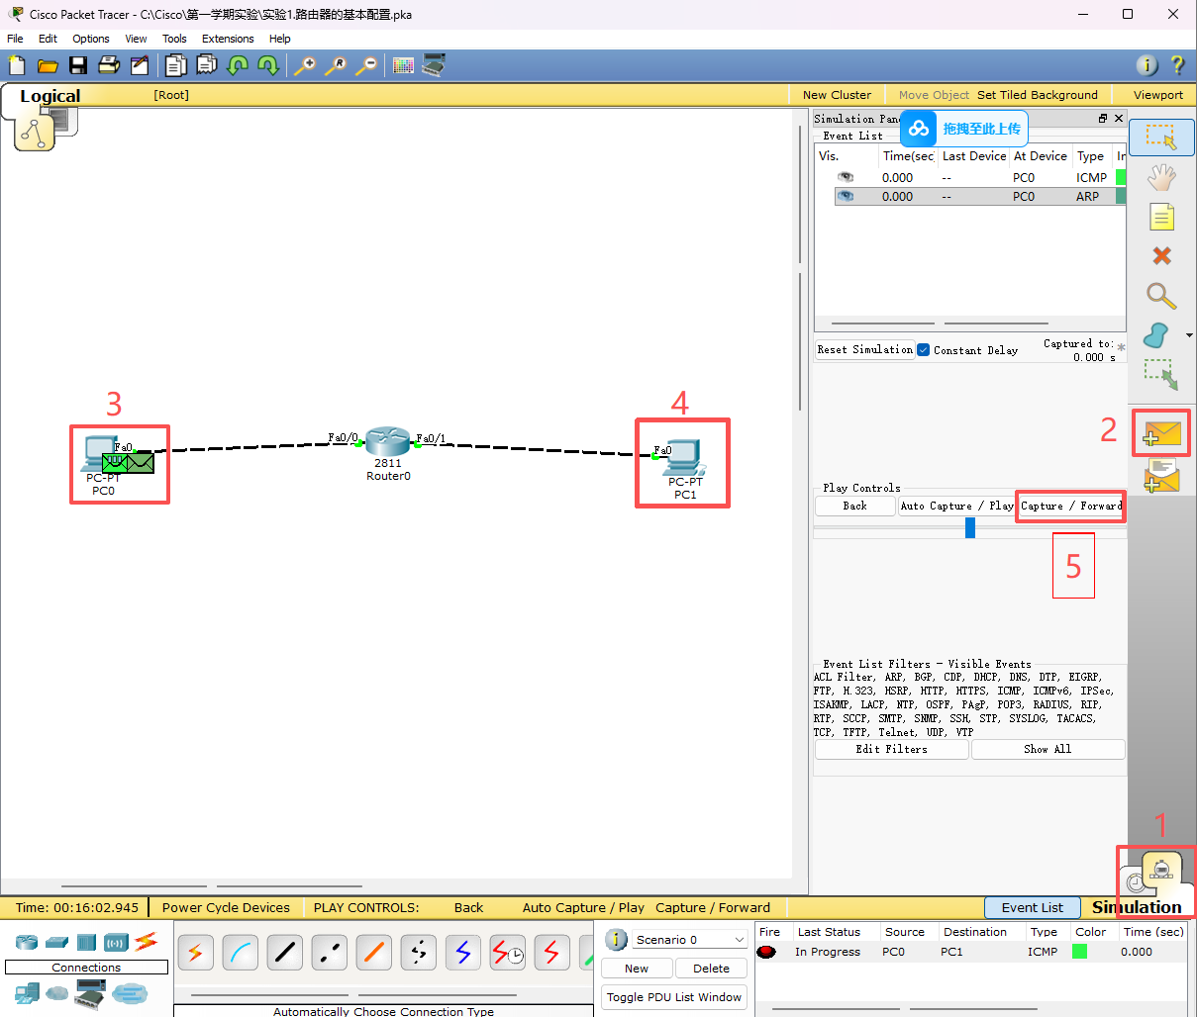The image size is (1197, 1017).
Task: Zoom in with the plus magnifier
Action: [305, 65]
